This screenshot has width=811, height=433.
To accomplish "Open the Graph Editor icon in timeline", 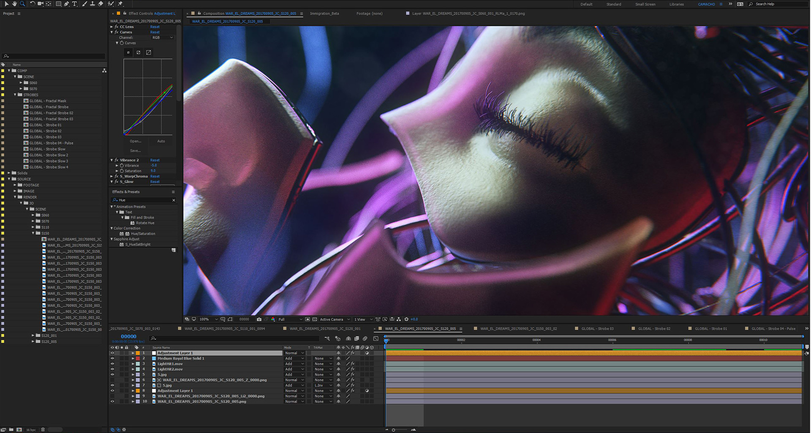I will 376,338.
